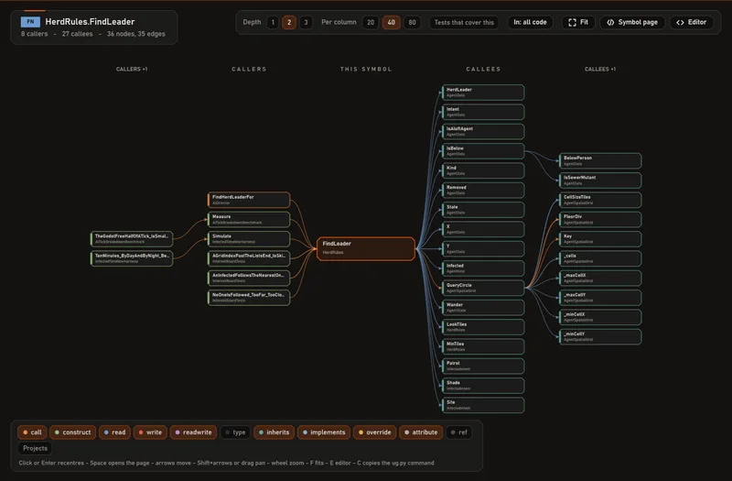Select the Intent callee node

tap(483, 112)
